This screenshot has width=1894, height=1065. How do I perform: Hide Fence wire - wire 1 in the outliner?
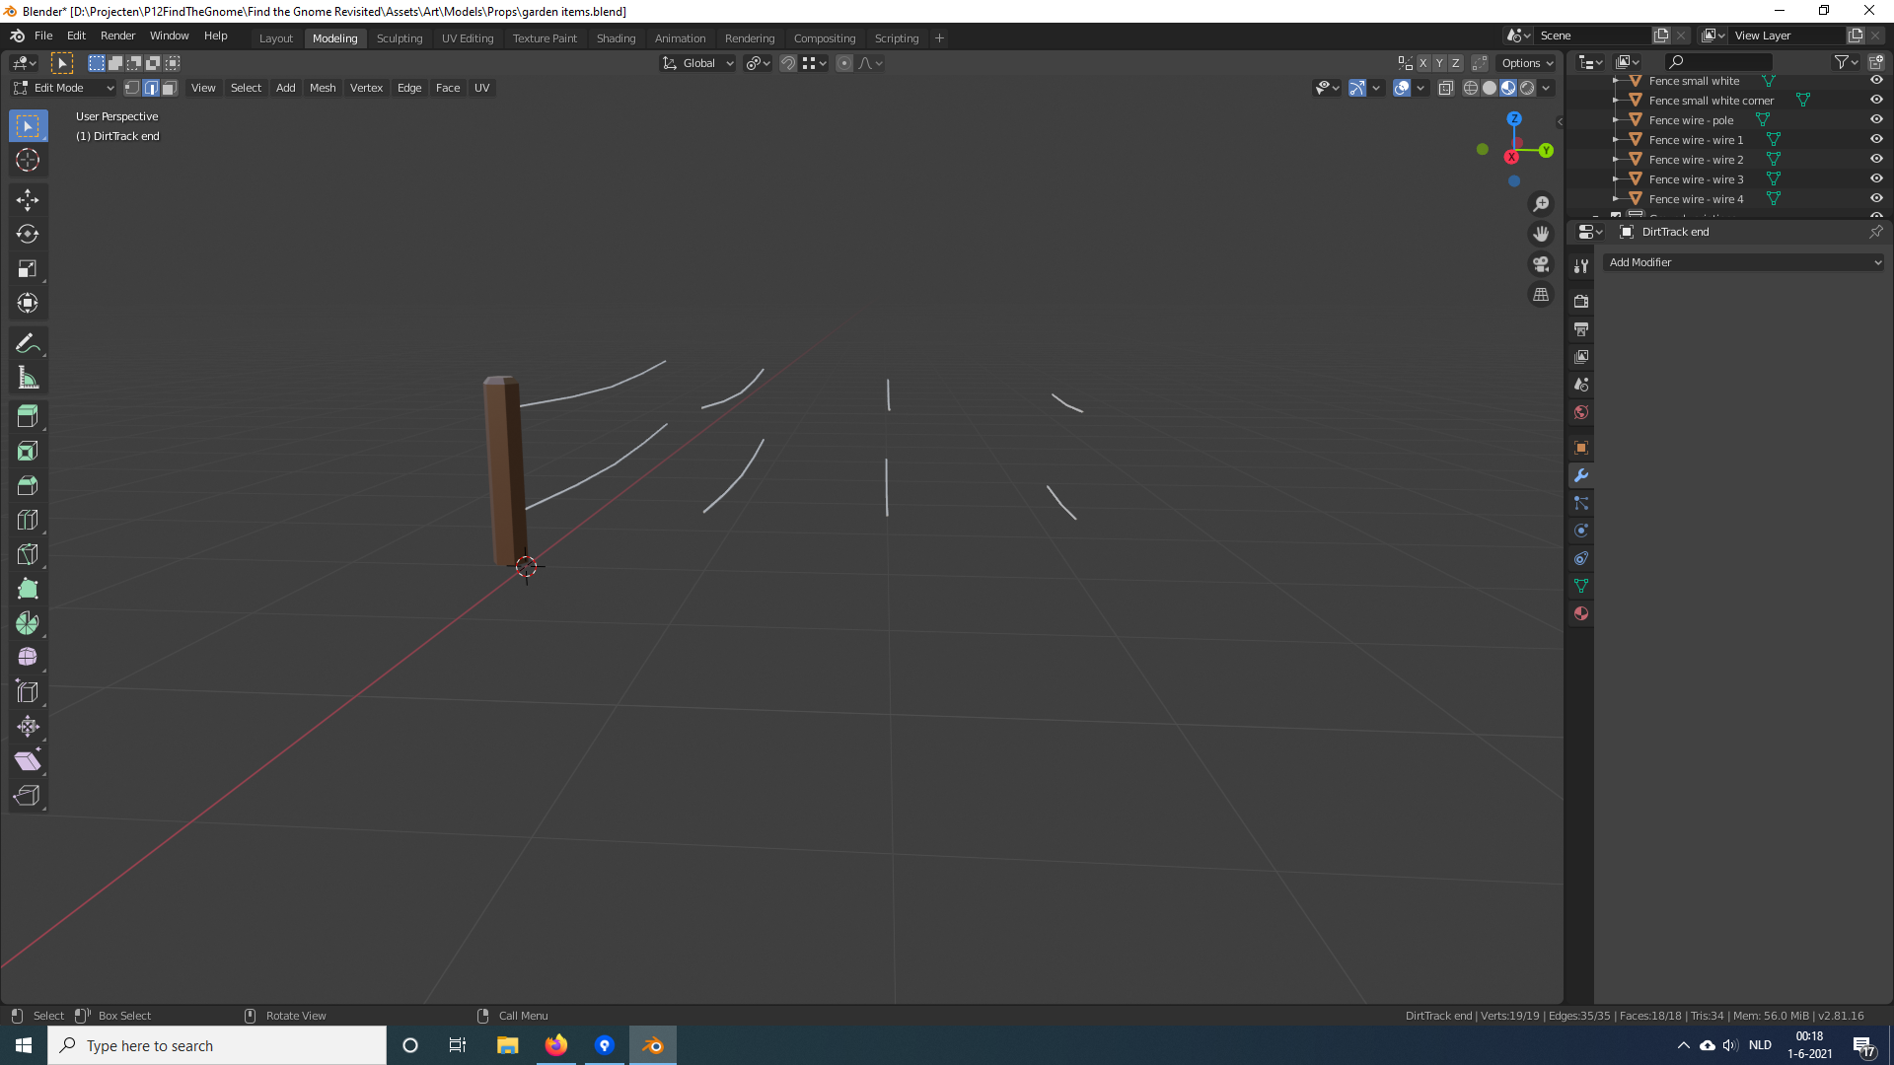pos(1876,139)
